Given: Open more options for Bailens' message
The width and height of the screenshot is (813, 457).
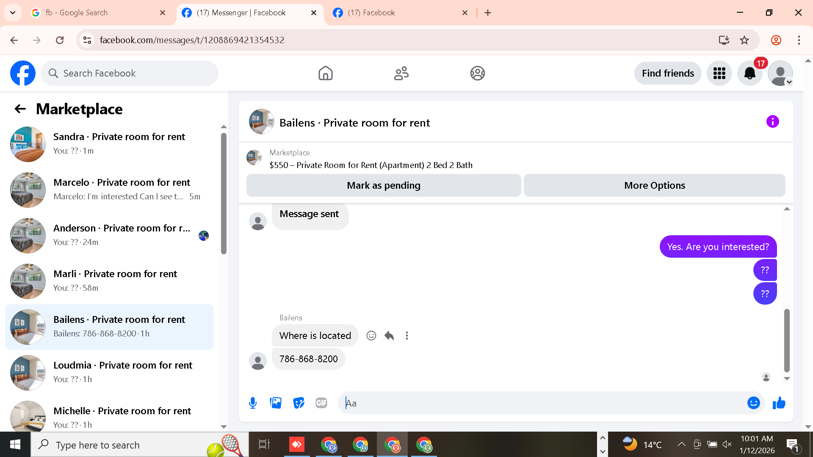Looking at the screenshot, I should [407, 336].
